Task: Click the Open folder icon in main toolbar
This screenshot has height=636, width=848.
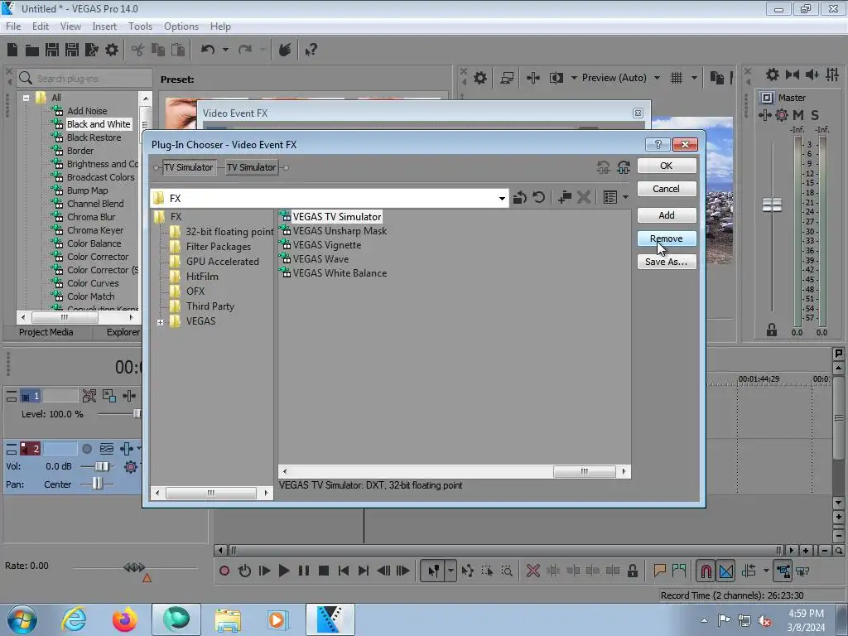Action: click(32, 51)
